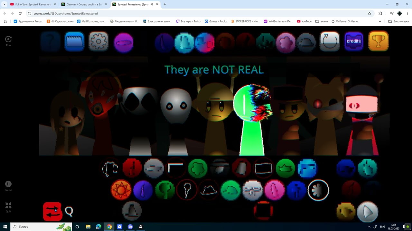Viewport: 412px width, 231px height.
Task: Pick the gold round icon near play arrow
Action: [346, 211]
